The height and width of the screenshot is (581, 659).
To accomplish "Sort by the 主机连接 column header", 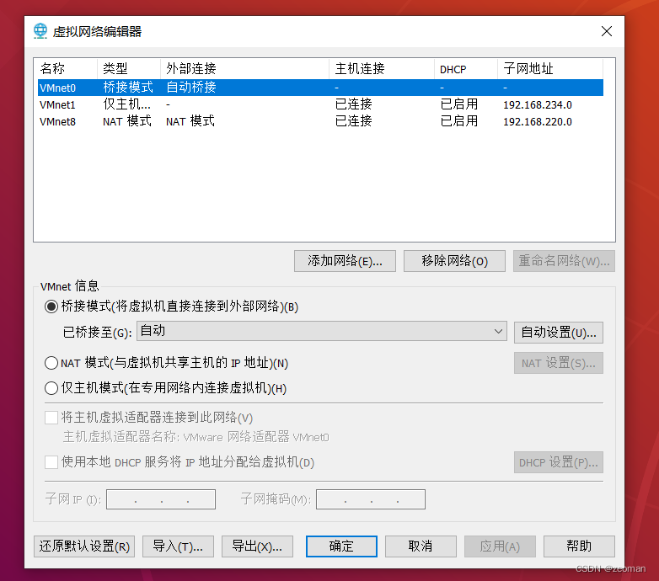I will point(382,68).
